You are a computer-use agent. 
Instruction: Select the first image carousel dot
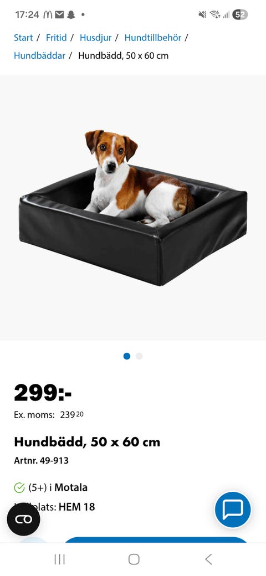pyautogui.click(x=127, y=356)
